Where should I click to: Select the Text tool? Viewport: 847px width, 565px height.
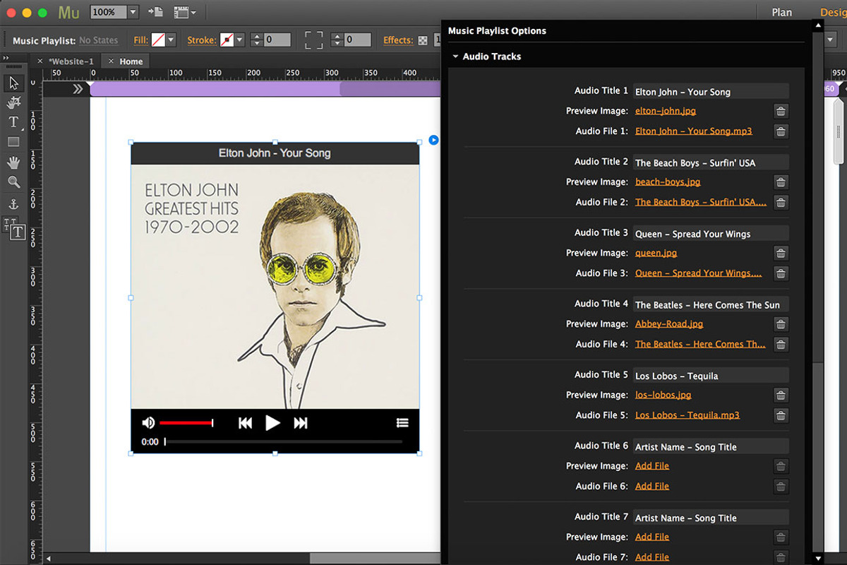[13, 122]
